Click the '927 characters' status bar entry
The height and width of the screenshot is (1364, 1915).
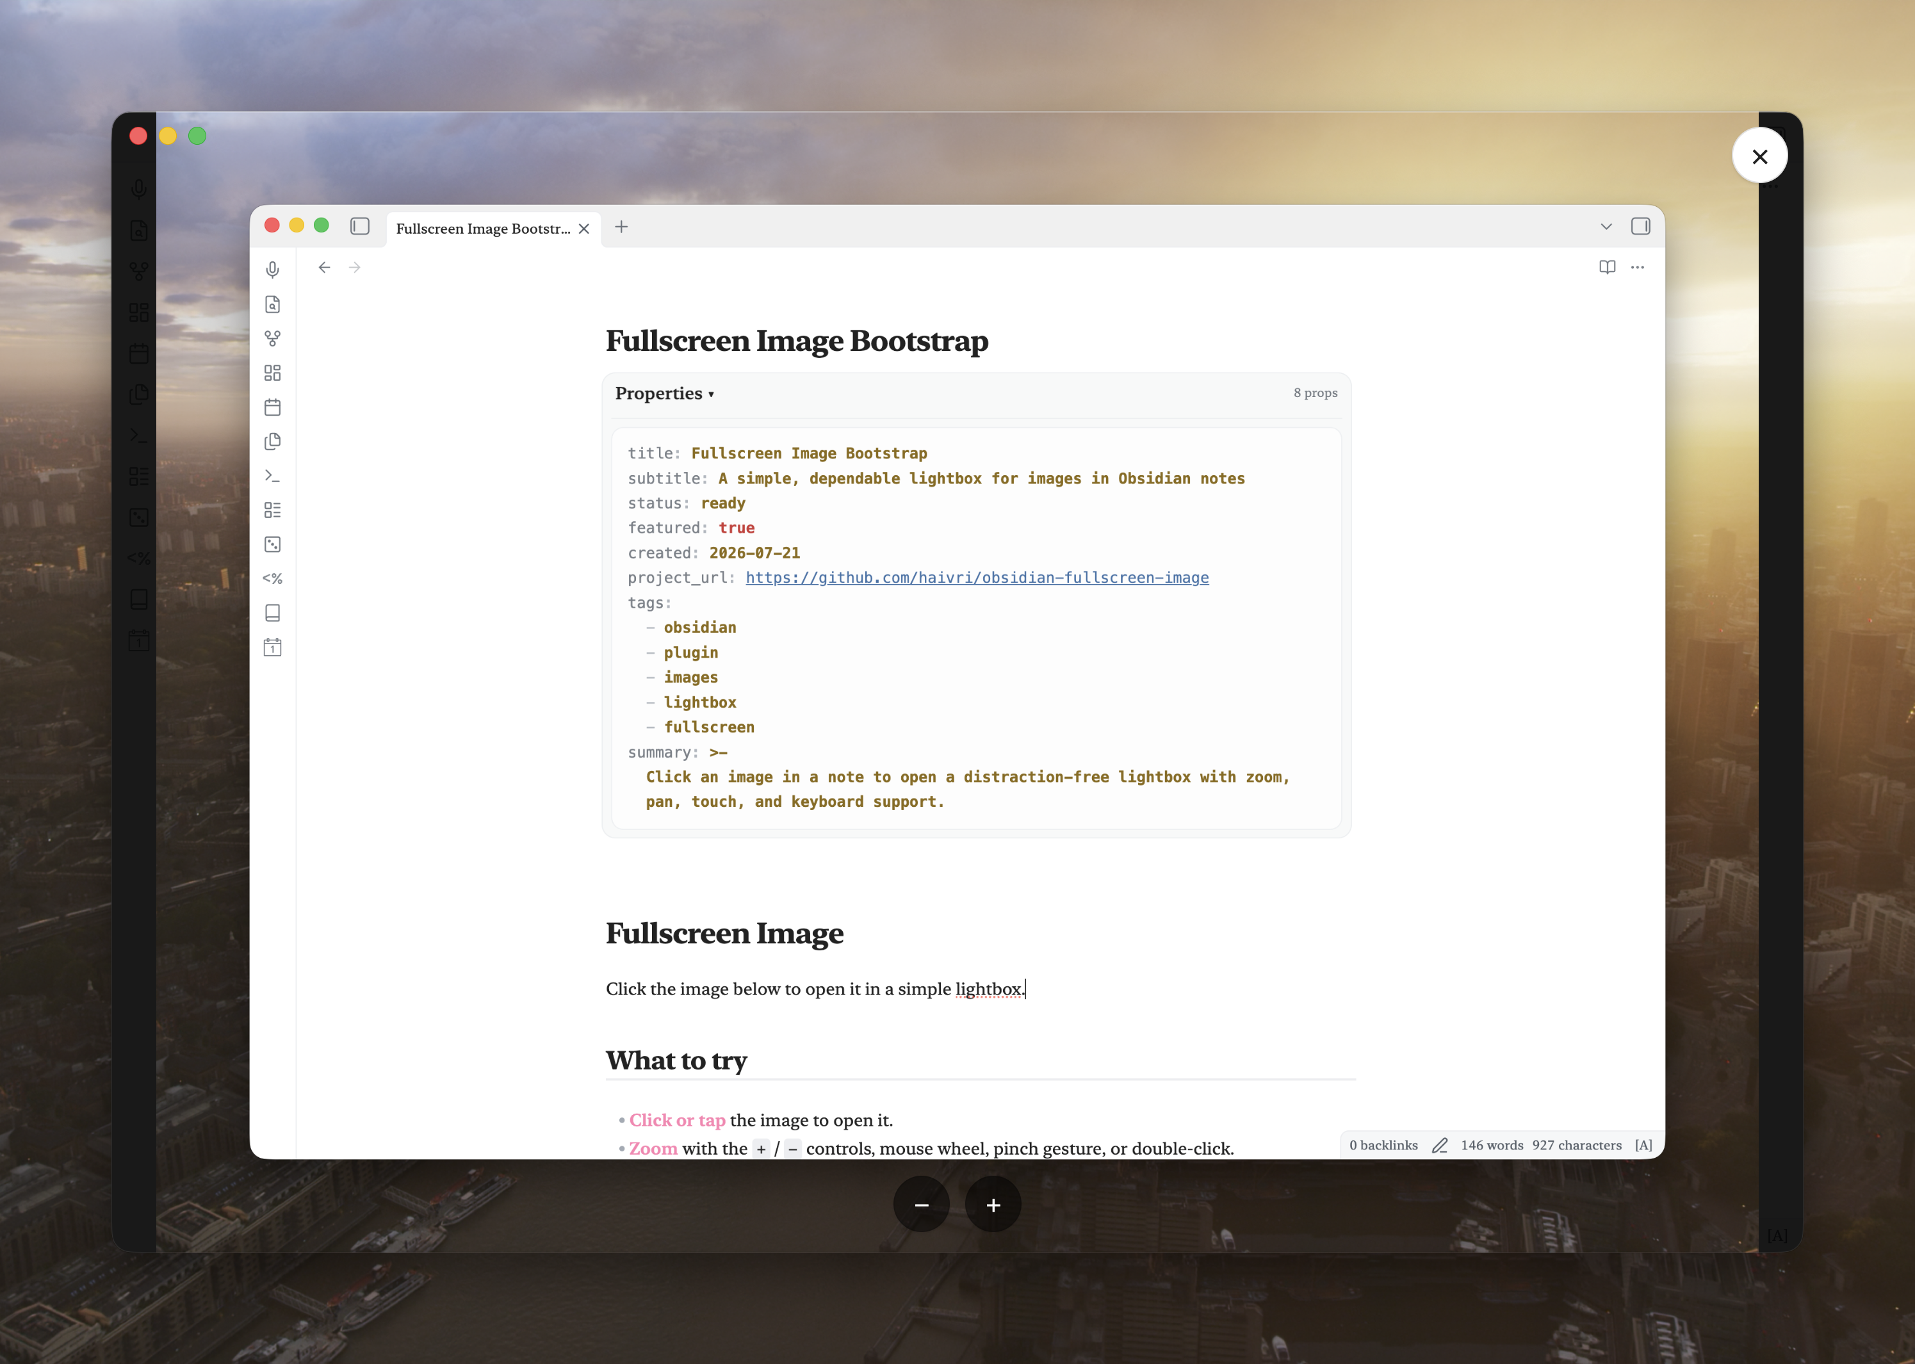pyautogui.click(x=1577, y=1145)
